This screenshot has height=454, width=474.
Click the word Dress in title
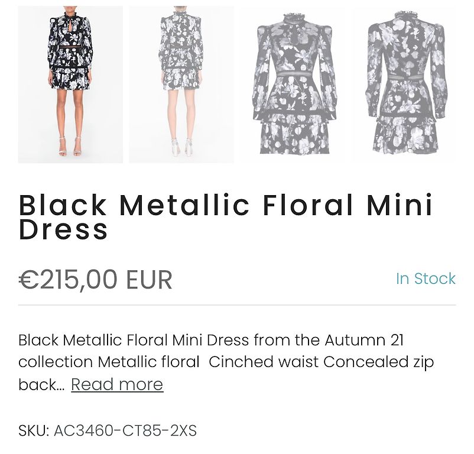point(63,230)
